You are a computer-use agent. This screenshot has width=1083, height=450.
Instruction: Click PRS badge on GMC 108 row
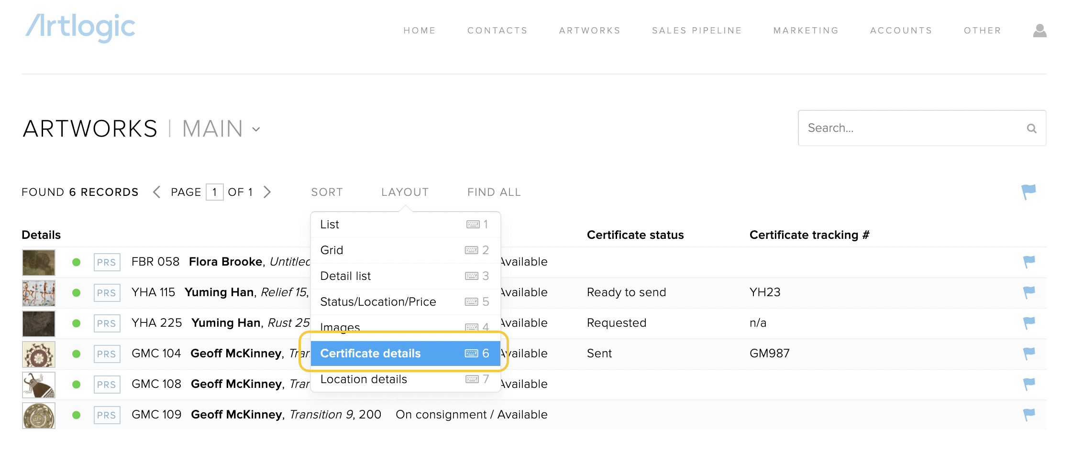coord(107,385)
